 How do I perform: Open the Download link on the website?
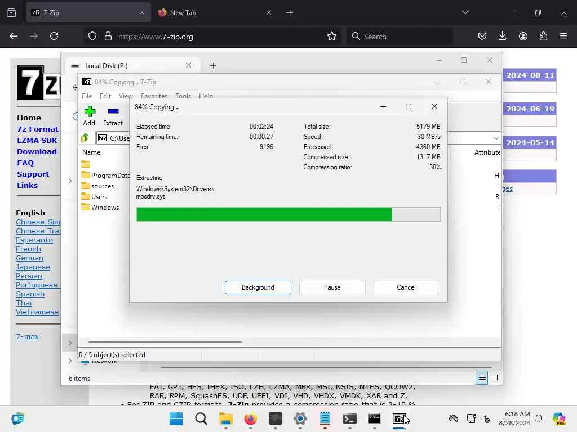pyautogui.click(x=37, y=151)
